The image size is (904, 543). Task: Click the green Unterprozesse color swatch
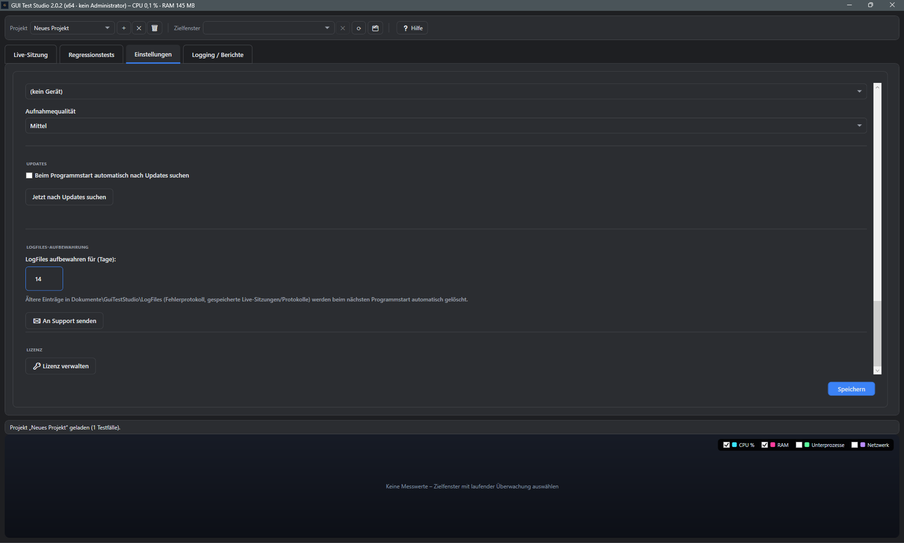click(807, 445)
